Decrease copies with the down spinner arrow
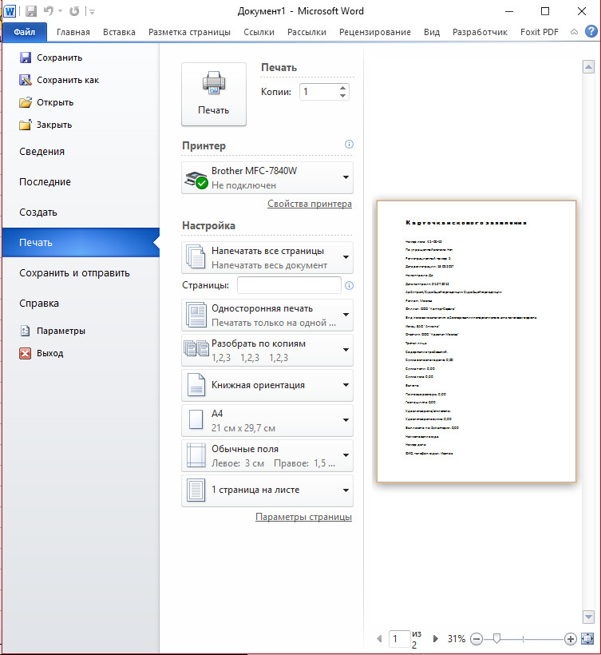The height and width of the screenshot is (655, 601). click(x=342, y=96)
